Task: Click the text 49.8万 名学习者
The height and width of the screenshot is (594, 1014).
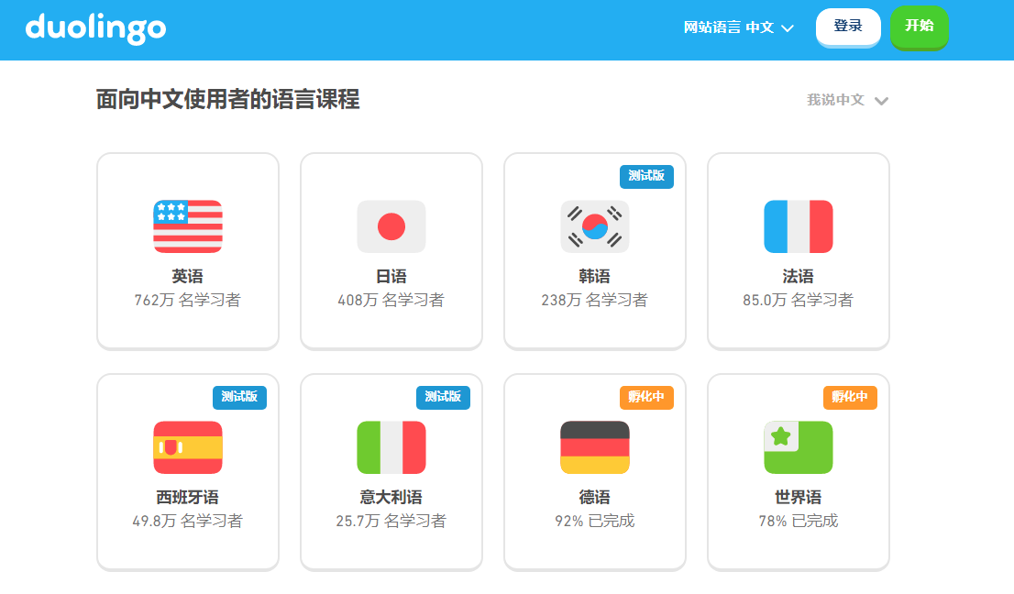Action: (x=188, y=521)
